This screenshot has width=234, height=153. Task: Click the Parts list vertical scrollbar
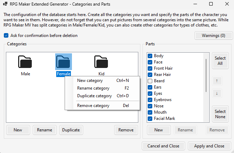tap(206, 75)
